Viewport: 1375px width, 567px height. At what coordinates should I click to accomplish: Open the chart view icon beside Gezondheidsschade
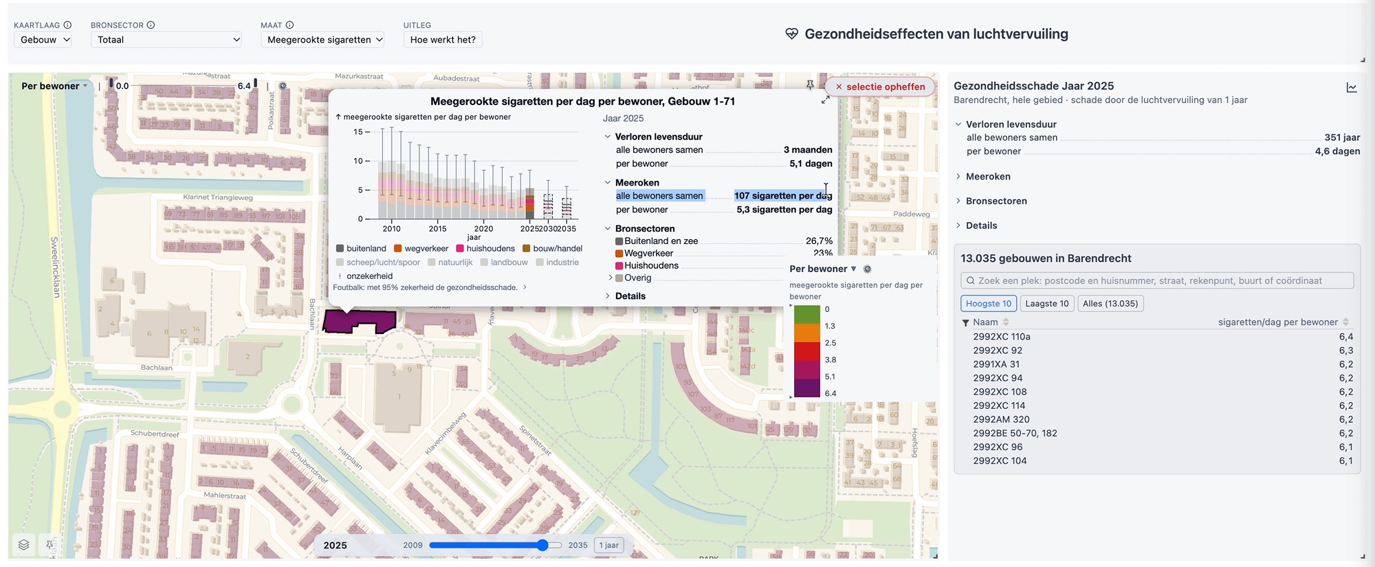click(x=1352, y=87)
